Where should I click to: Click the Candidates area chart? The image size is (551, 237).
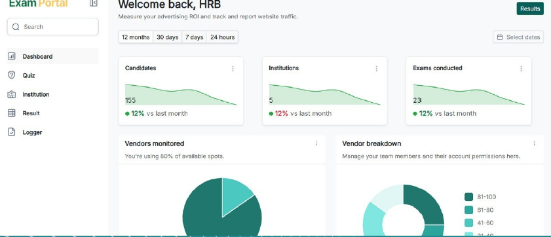pos(181,94)
